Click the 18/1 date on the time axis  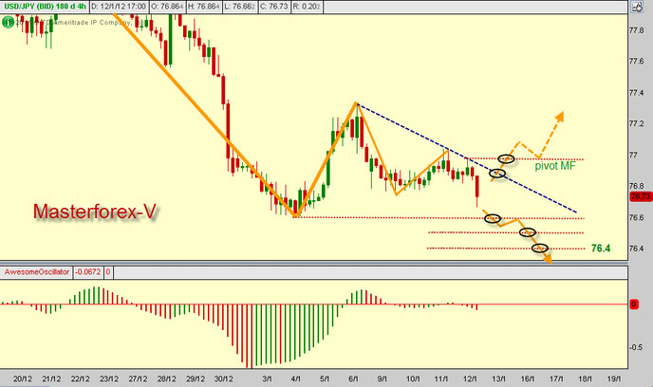[x=585, y=379]
